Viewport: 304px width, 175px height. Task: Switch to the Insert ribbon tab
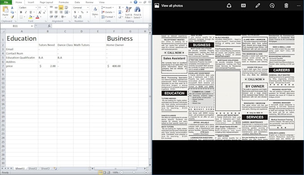(x=31, y=2)
